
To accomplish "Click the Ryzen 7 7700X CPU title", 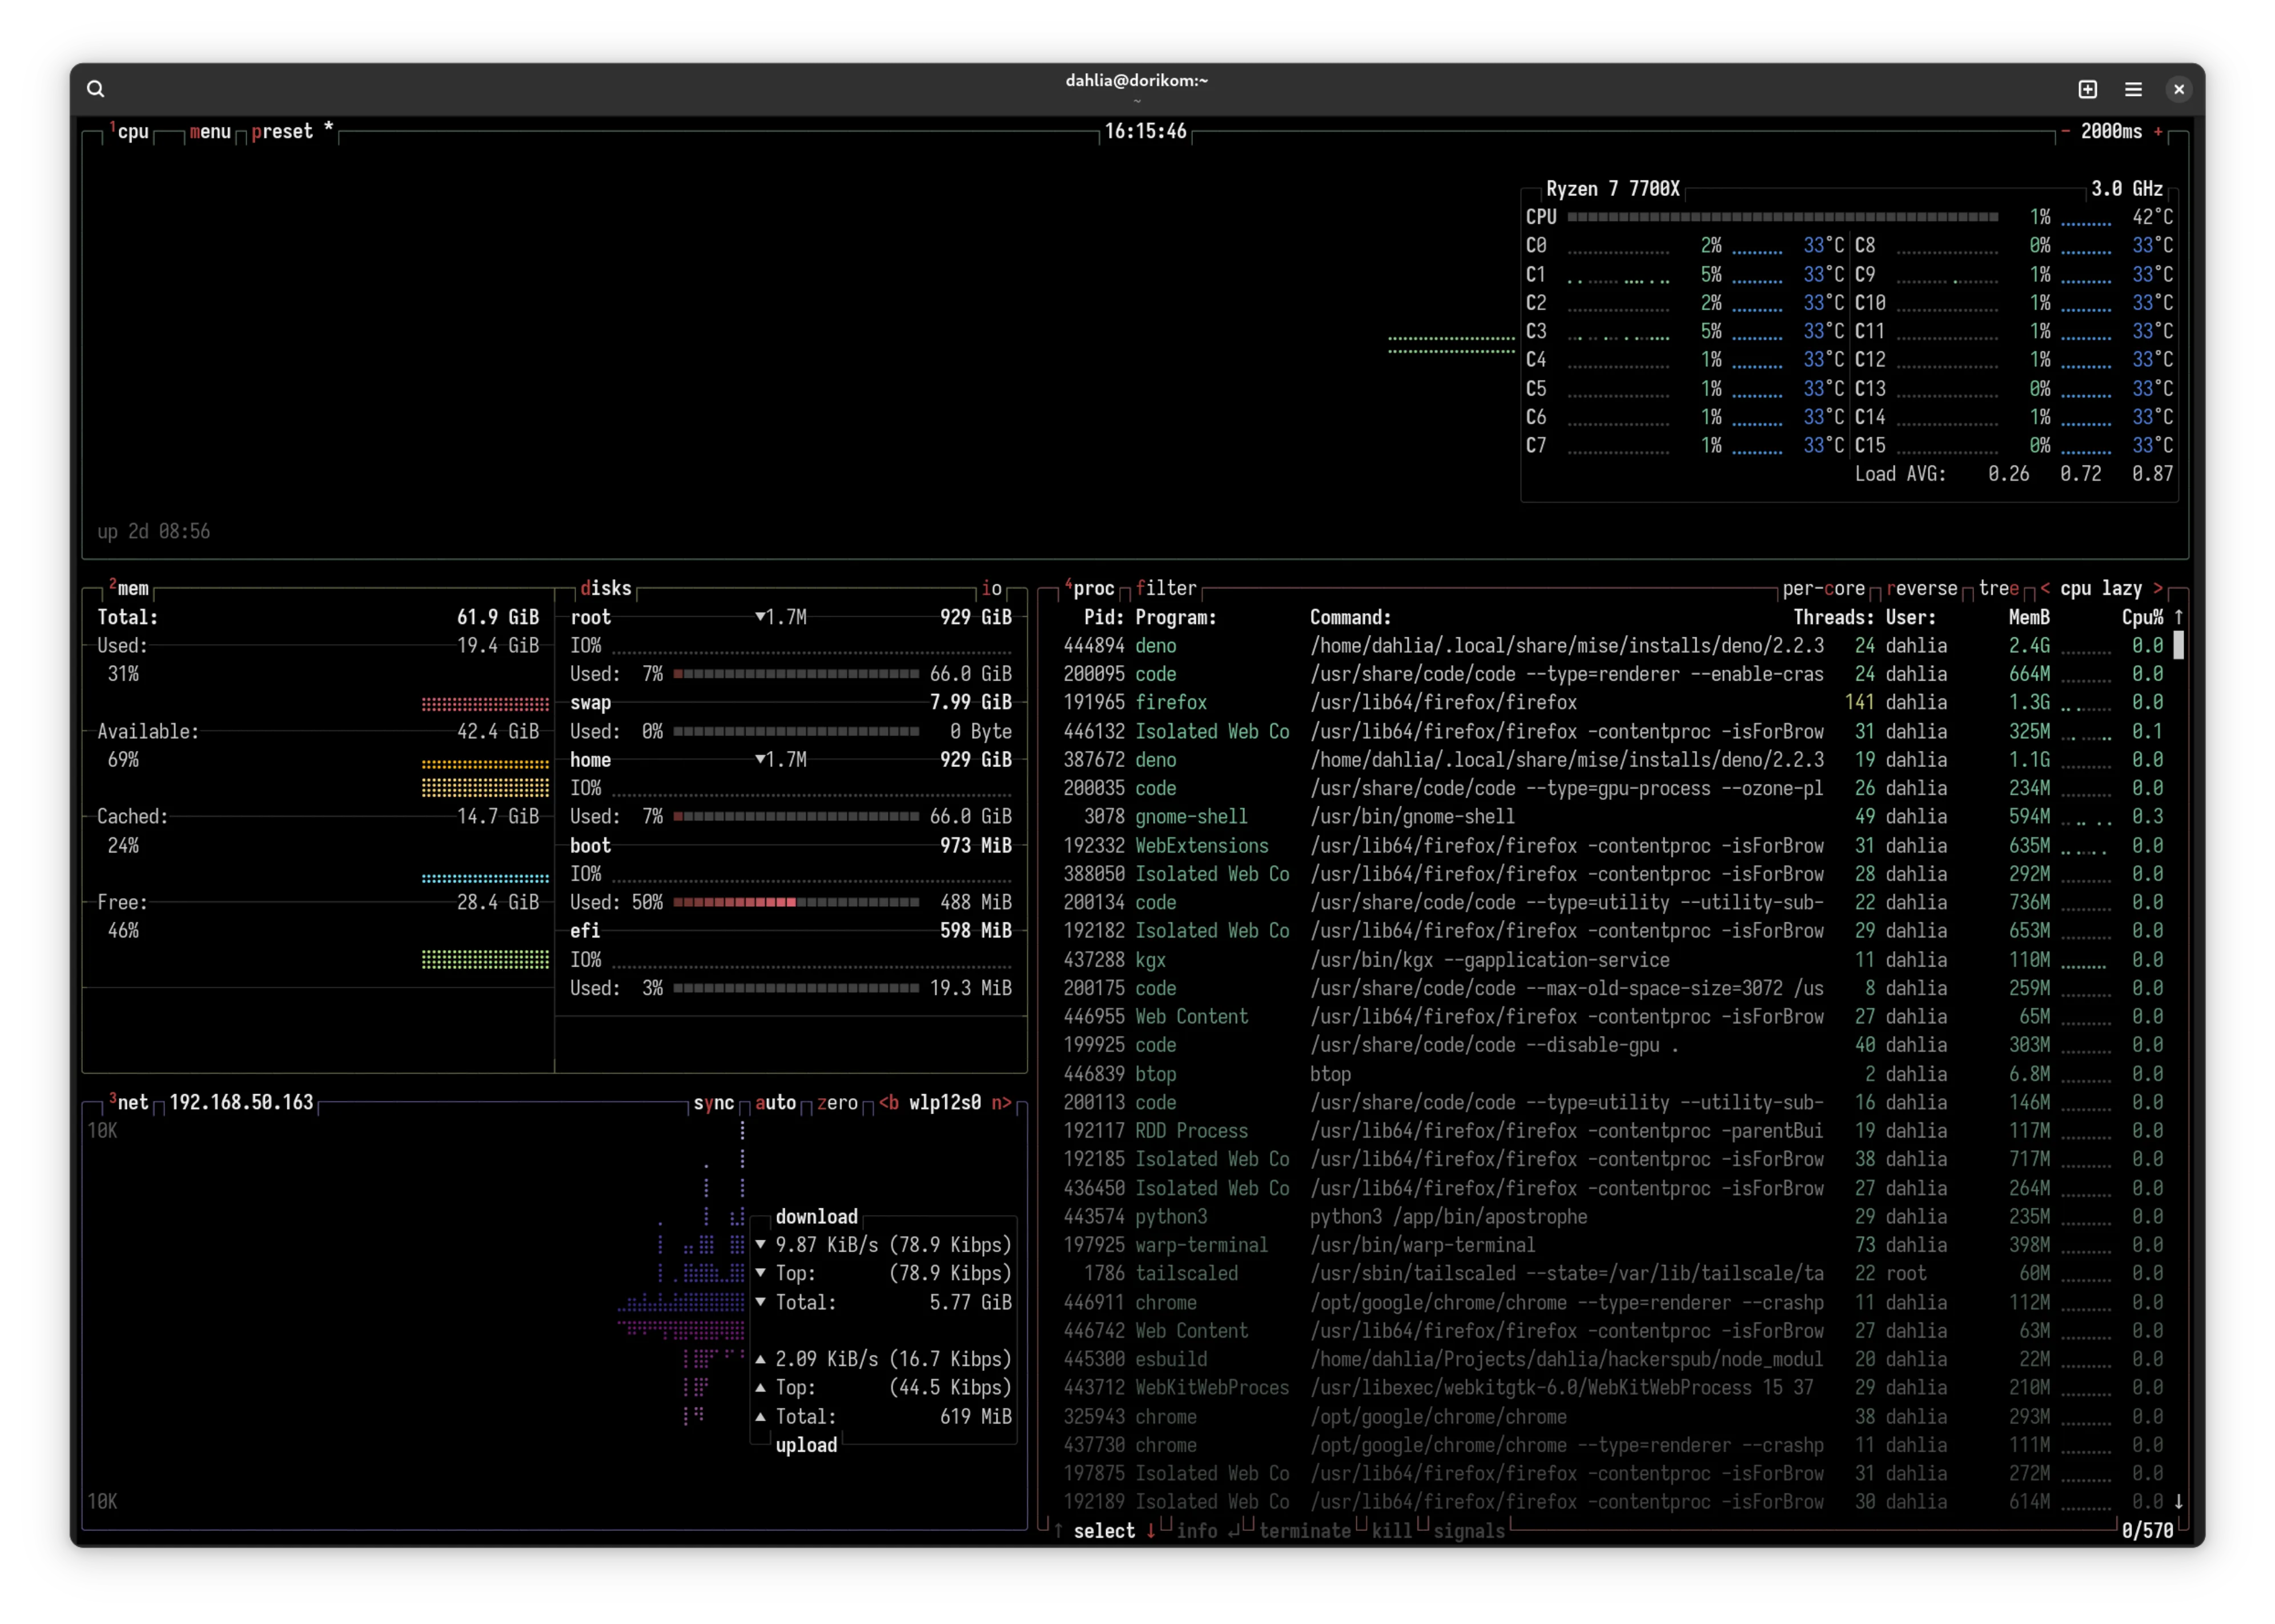I will click(x=1612, y=189).
